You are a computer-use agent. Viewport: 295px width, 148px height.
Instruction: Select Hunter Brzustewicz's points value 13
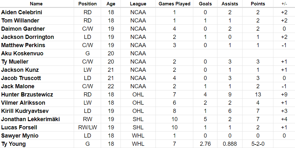coord(257,95)
